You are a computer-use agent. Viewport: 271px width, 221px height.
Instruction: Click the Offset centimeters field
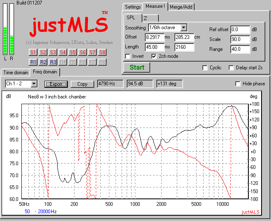point(184,37)
